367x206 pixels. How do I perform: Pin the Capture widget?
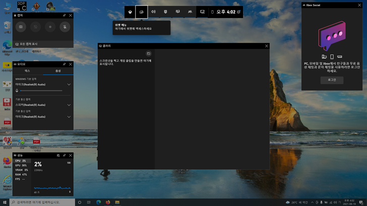click(64, 16)
